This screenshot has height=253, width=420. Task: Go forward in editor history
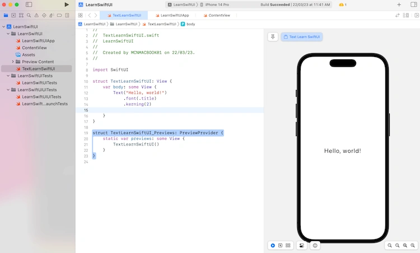(x=96, y=15)
